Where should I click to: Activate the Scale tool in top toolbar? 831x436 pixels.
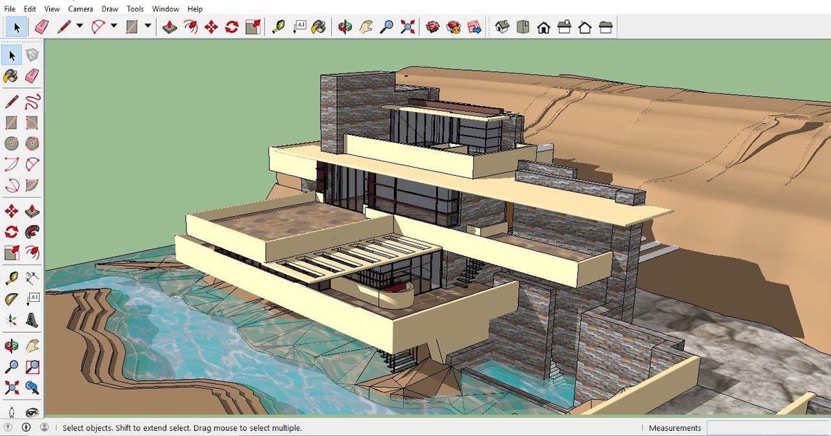click(x=253, y=27)
